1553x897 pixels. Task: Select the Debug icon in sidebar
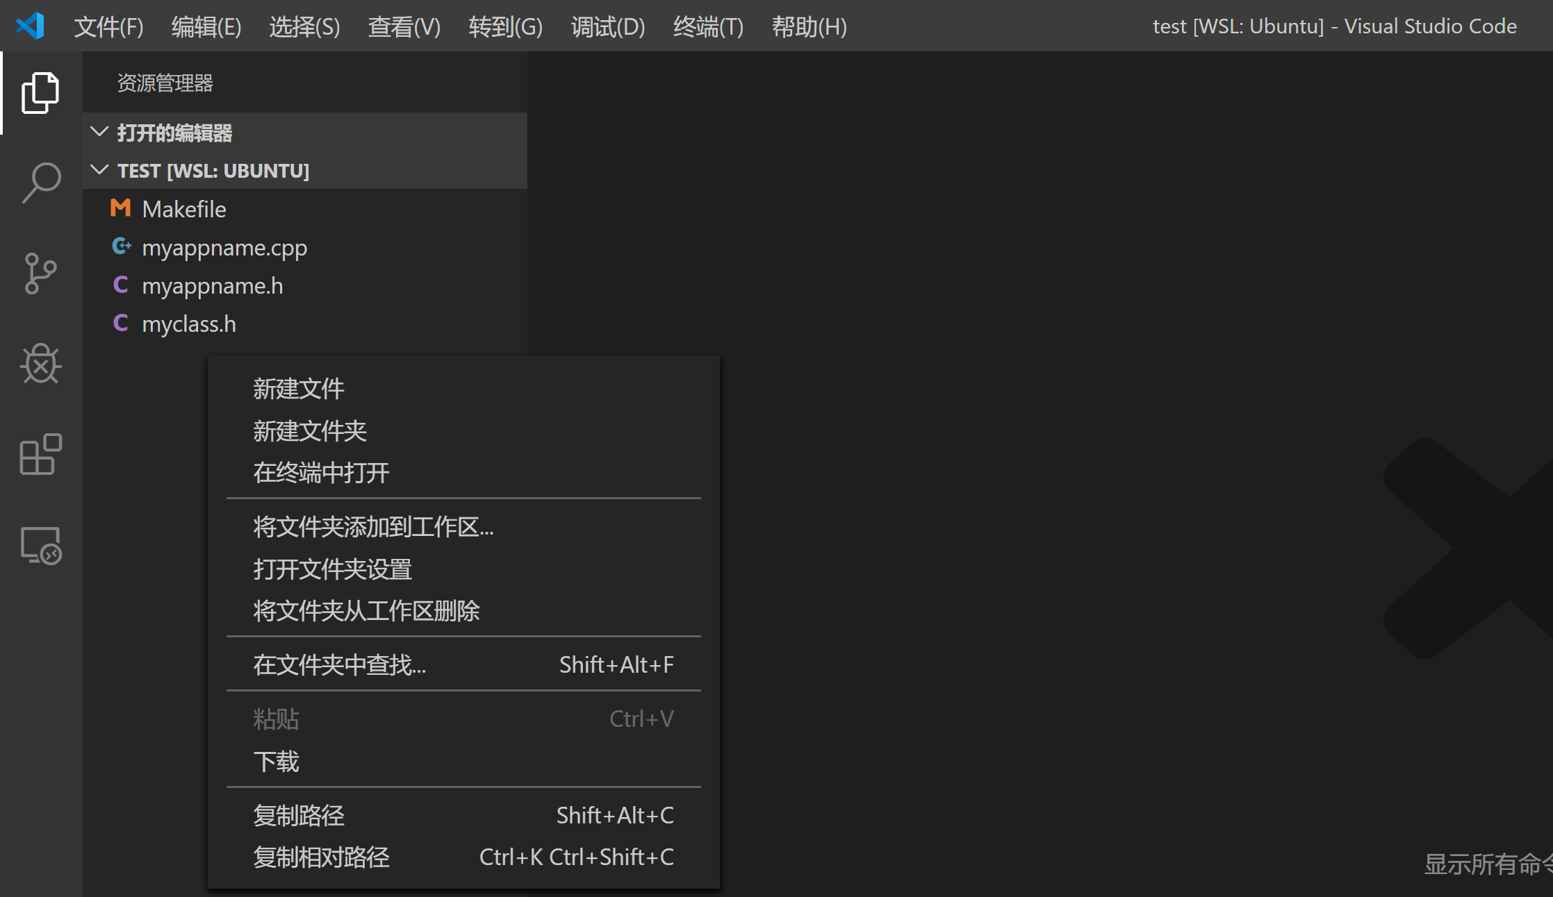tap(40, 364)
